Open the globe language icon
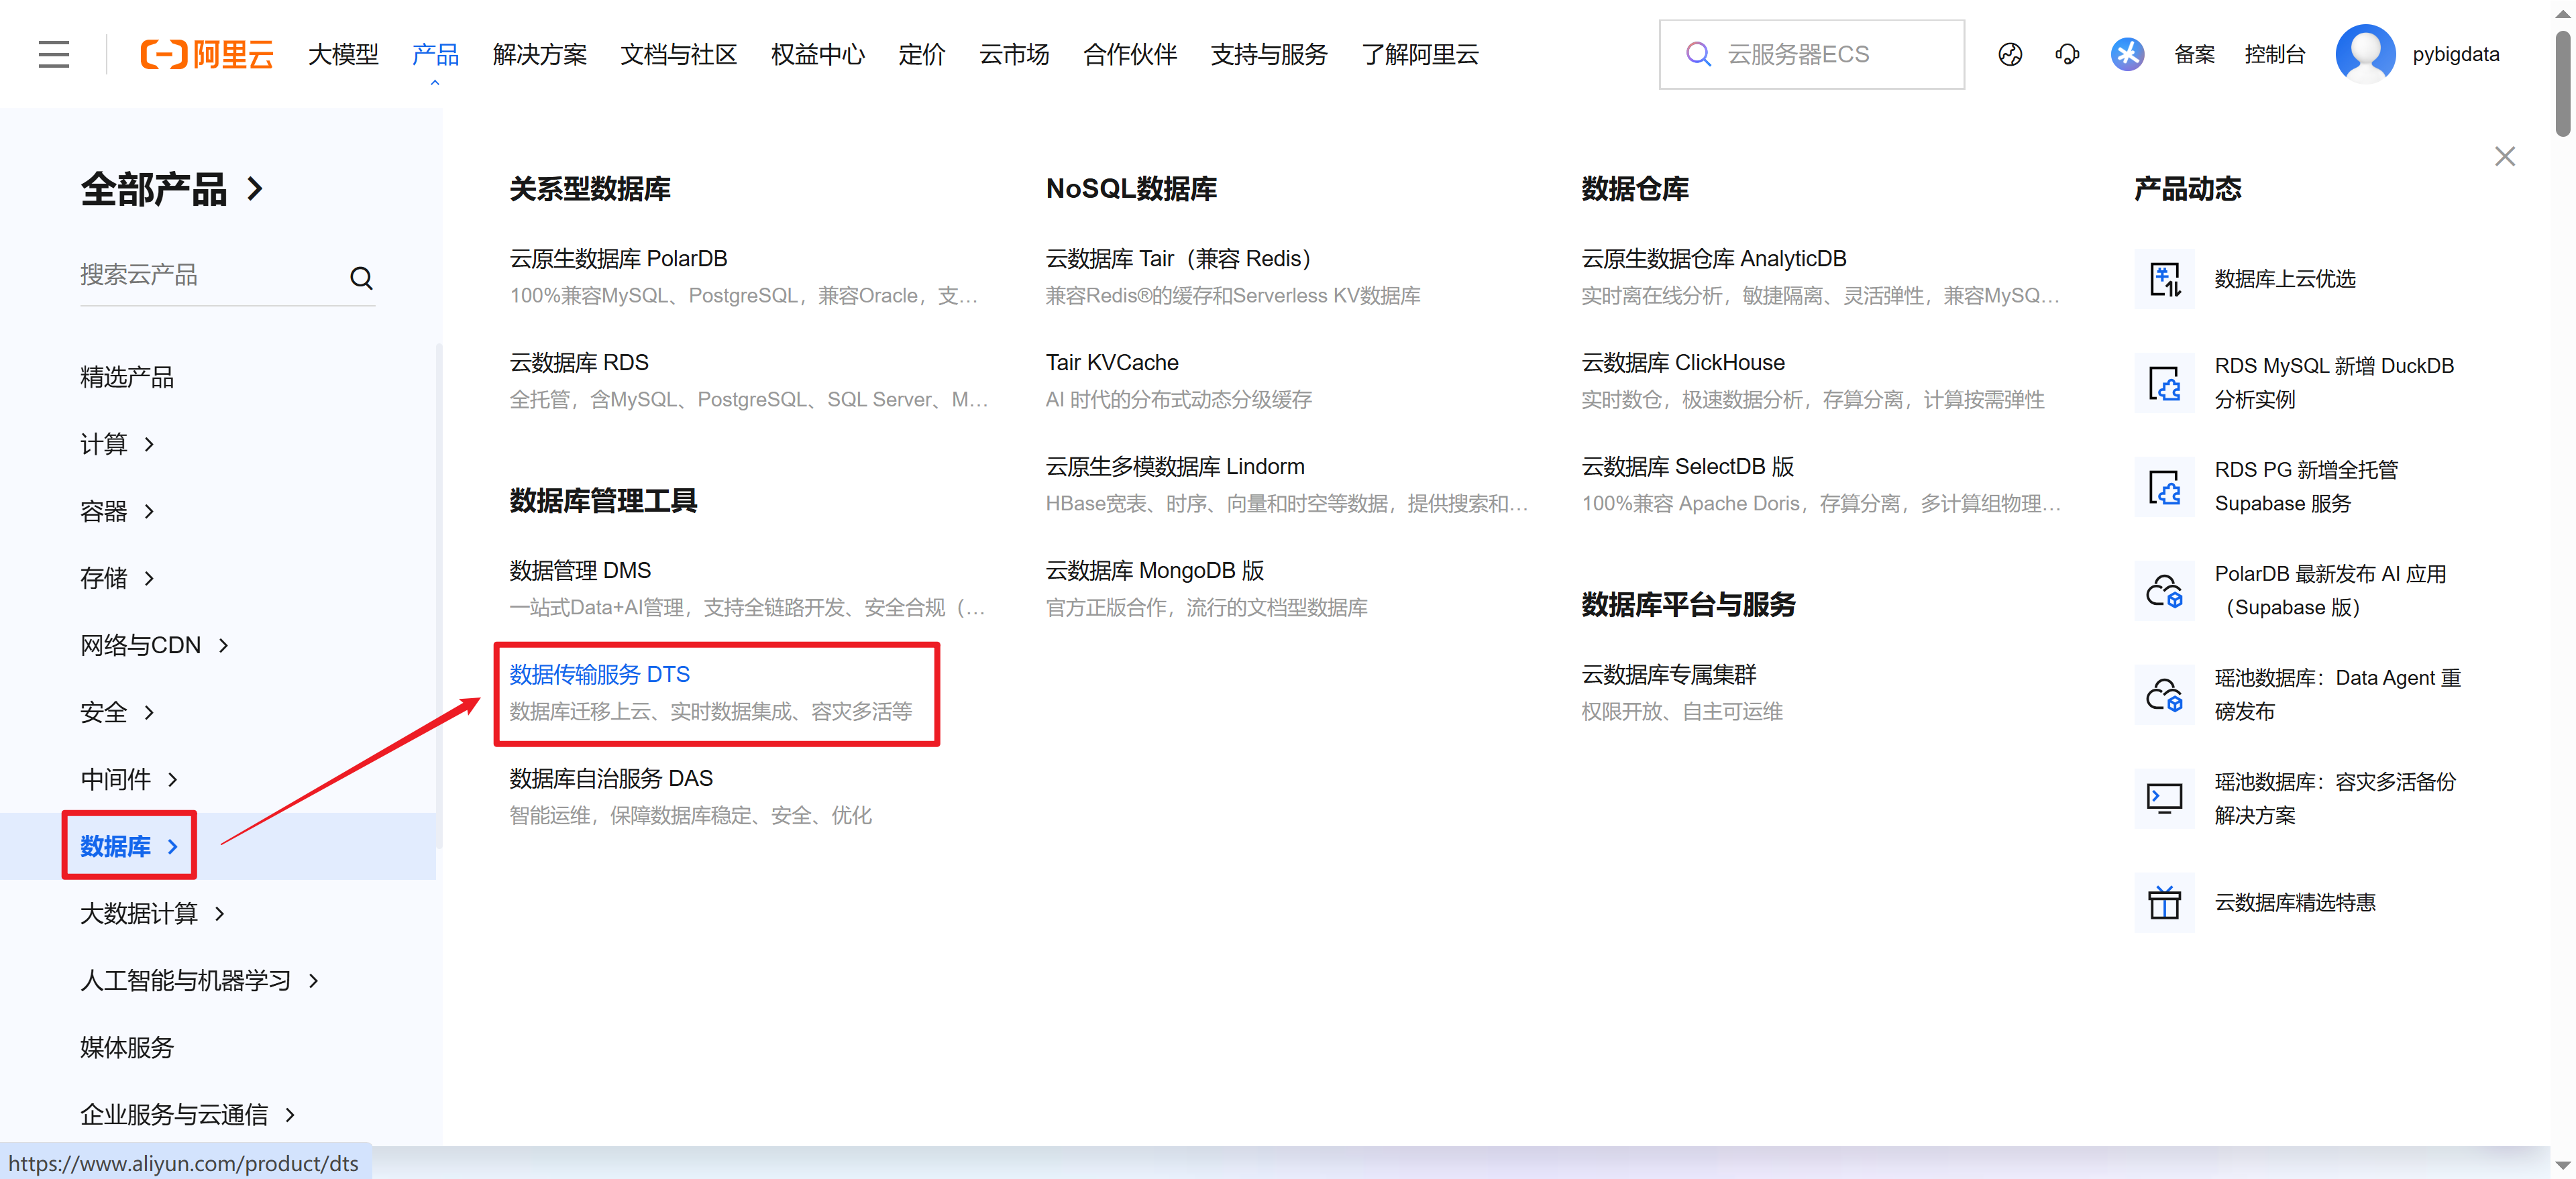The width and height of the screenshot is (2576, 1179). click(x=2010, y=54)
